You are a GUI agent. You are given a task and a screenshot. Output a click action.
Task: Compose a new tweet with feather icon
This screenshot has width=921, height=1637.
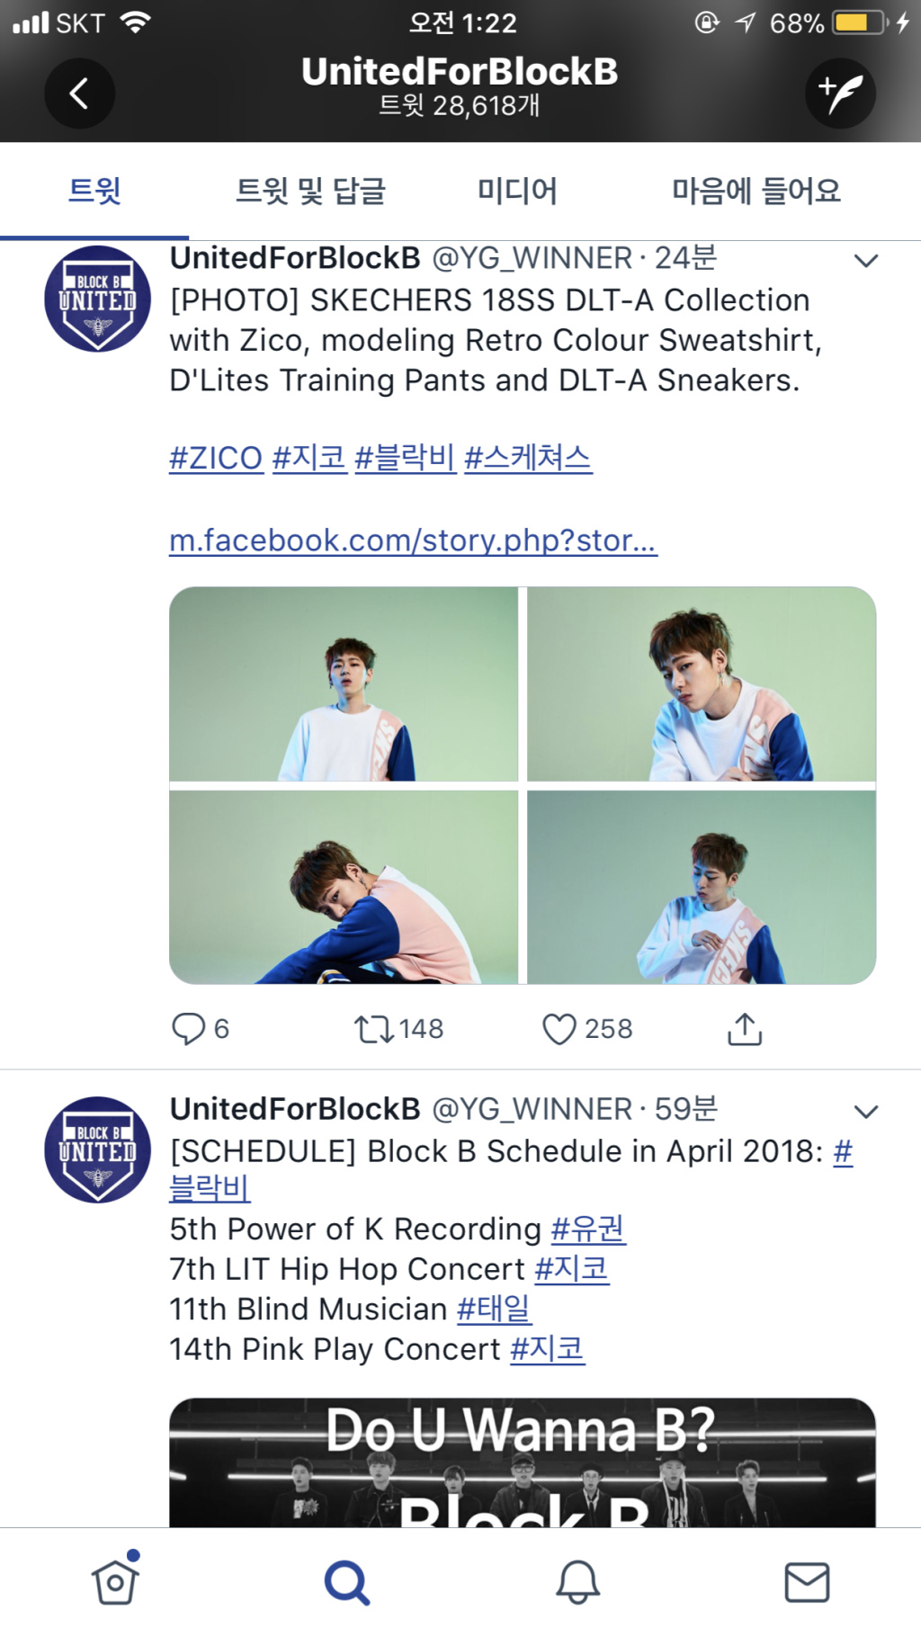840,94
